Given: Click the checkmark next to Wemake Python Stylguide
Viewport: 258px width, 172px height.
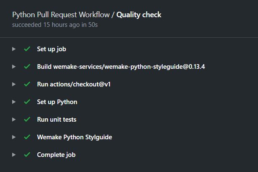Looking at the screenshot, I should 27,137.
